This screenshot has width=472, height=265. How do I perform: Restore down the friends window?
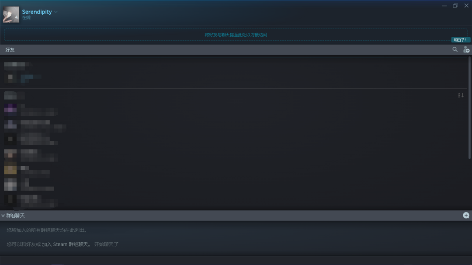coord(455,6)
